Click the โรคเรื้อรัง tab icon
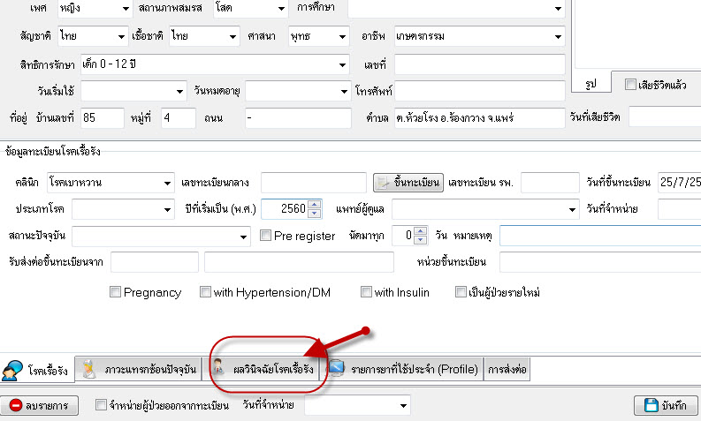The width and height of the screenshot is (701, 421). [x=12, y=371]
